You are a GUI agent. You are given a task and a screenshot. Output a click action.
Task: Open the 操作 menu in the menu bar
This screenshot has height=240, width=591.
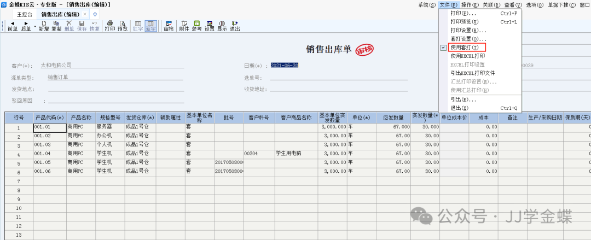coord(468,5)
